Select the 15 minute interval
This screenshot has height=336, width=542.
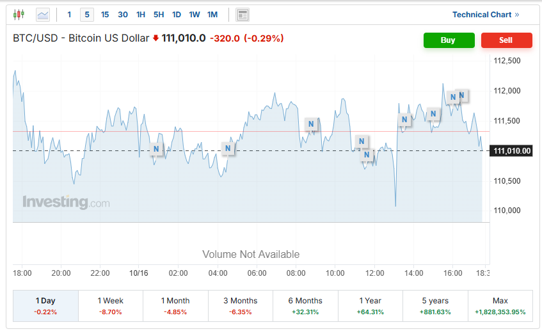[105, 14]
